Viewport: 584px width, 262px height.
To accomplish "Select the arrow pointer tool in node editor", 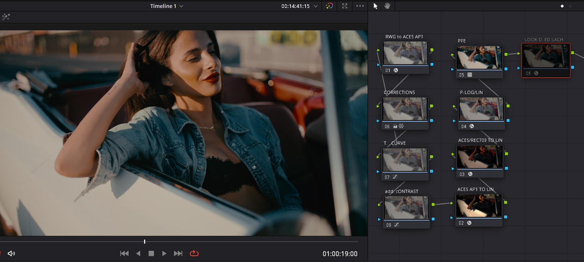I will 375,6.
